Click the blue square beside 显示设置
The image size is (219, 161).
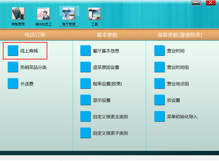86,100
